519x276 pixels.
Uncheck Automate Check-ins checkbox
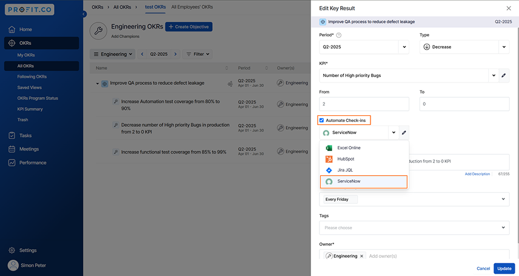click(x=321, y=120)
